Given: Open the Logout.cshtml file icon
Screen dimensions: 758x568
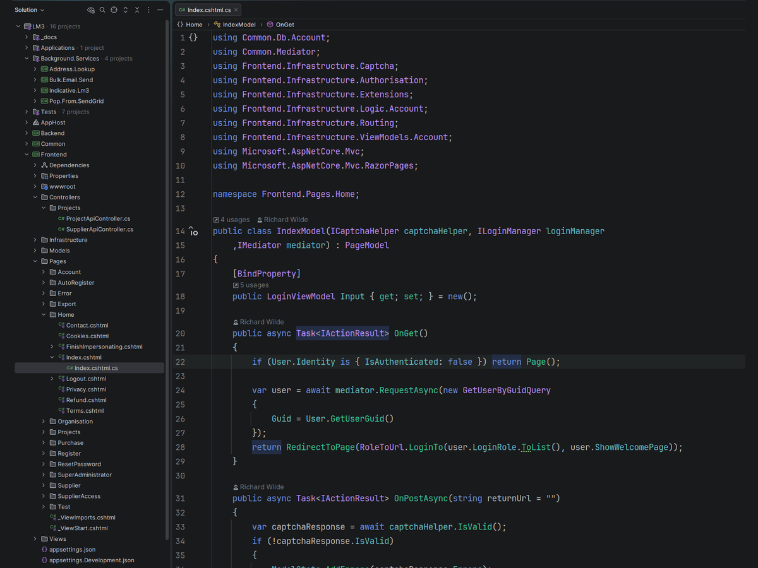Looking at the screenshot, I should [61, 379].
